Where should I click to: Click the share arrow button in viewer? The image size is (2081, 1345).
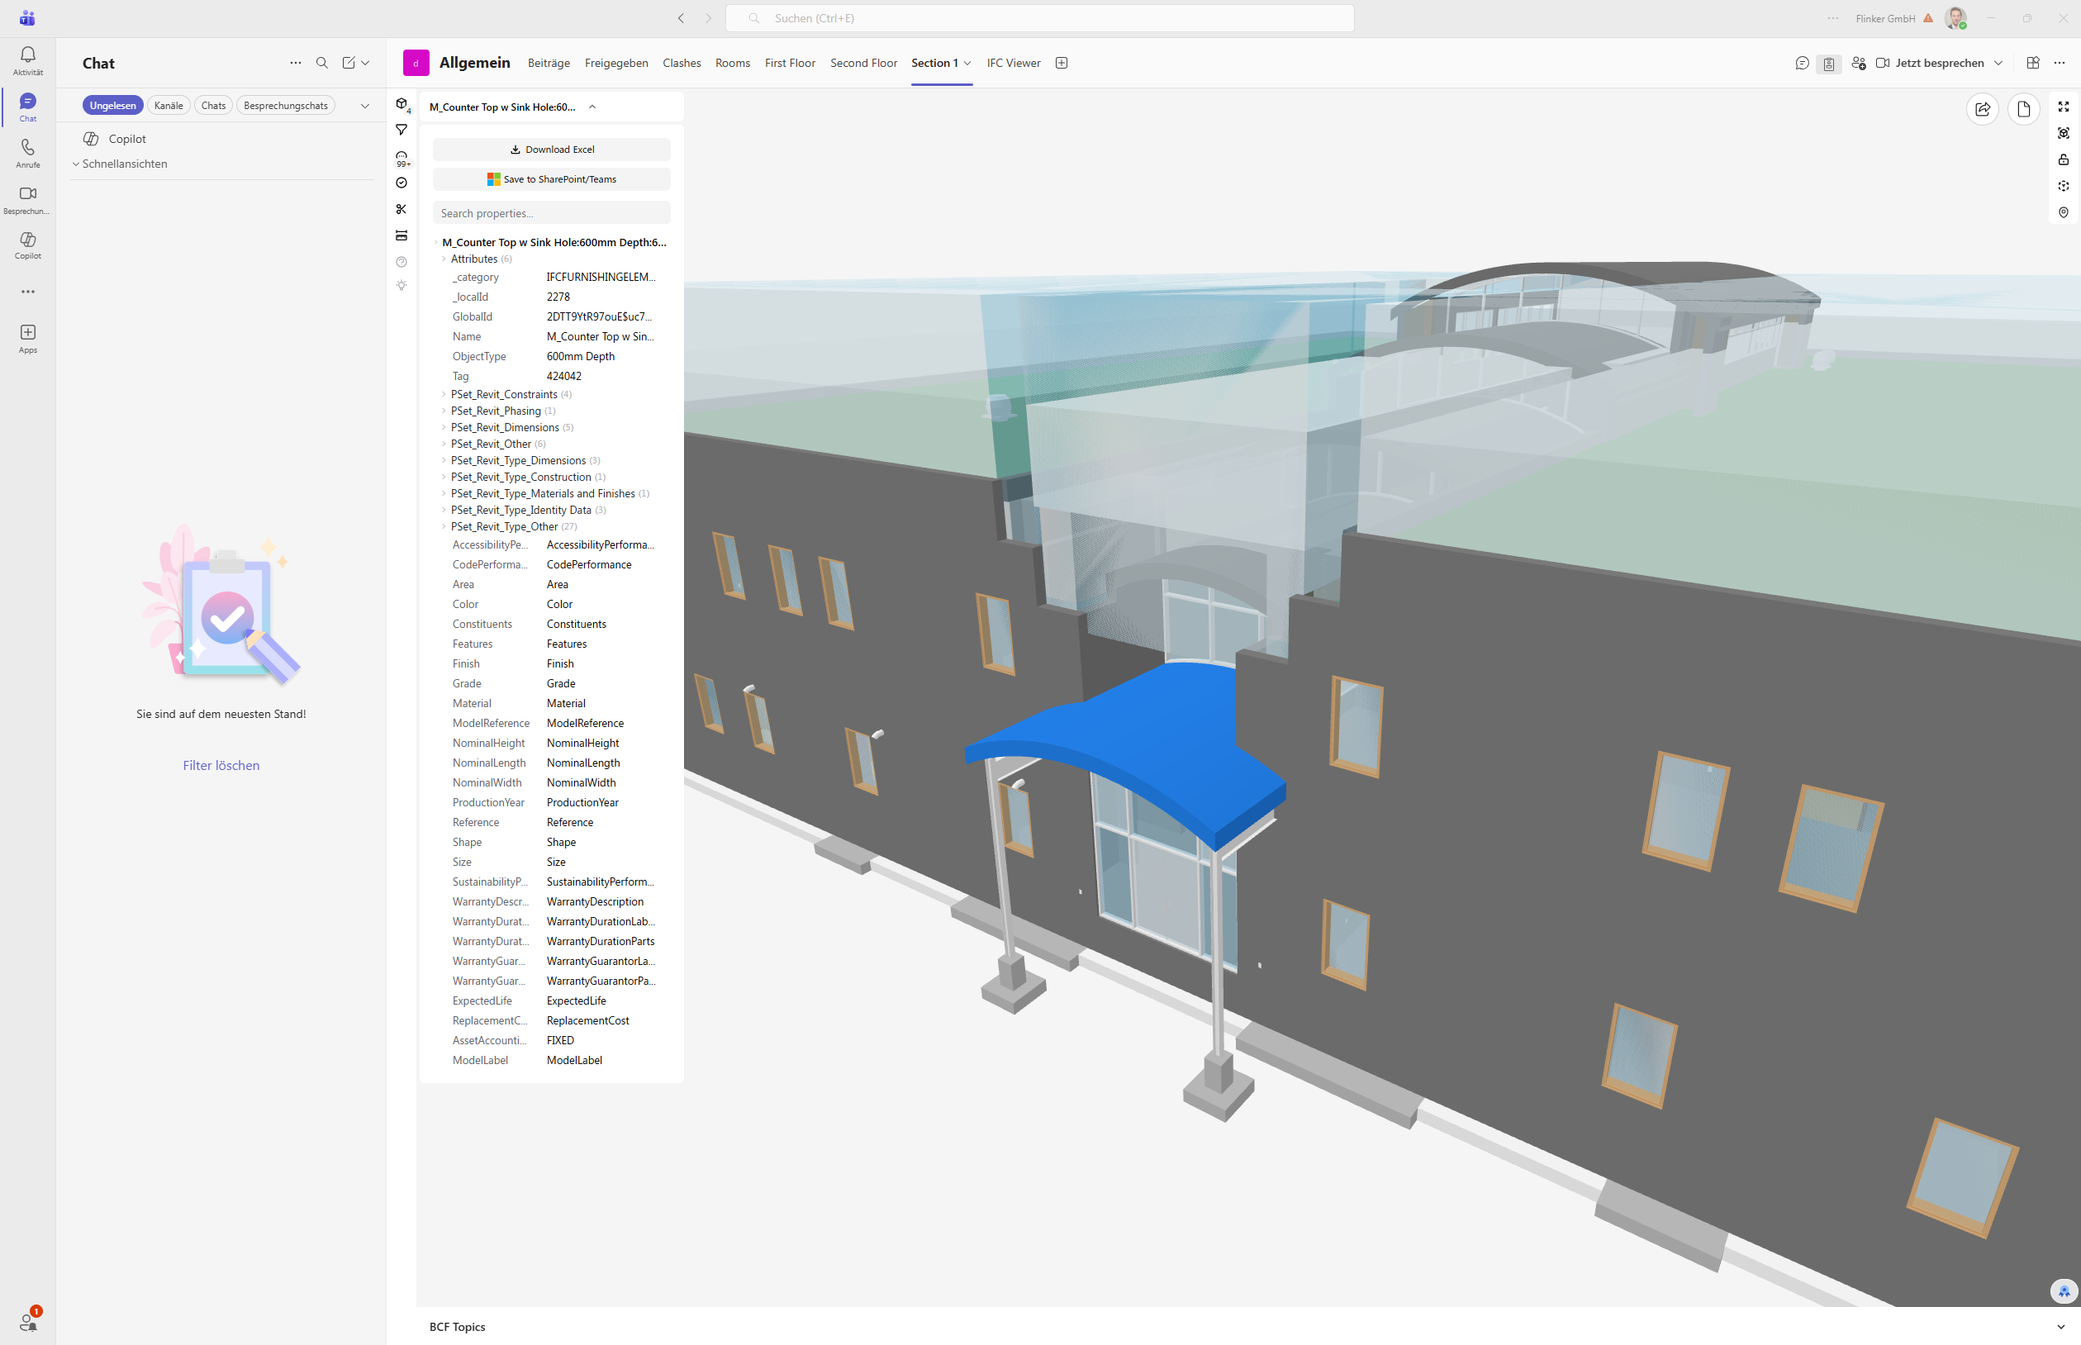point(1983,109)
